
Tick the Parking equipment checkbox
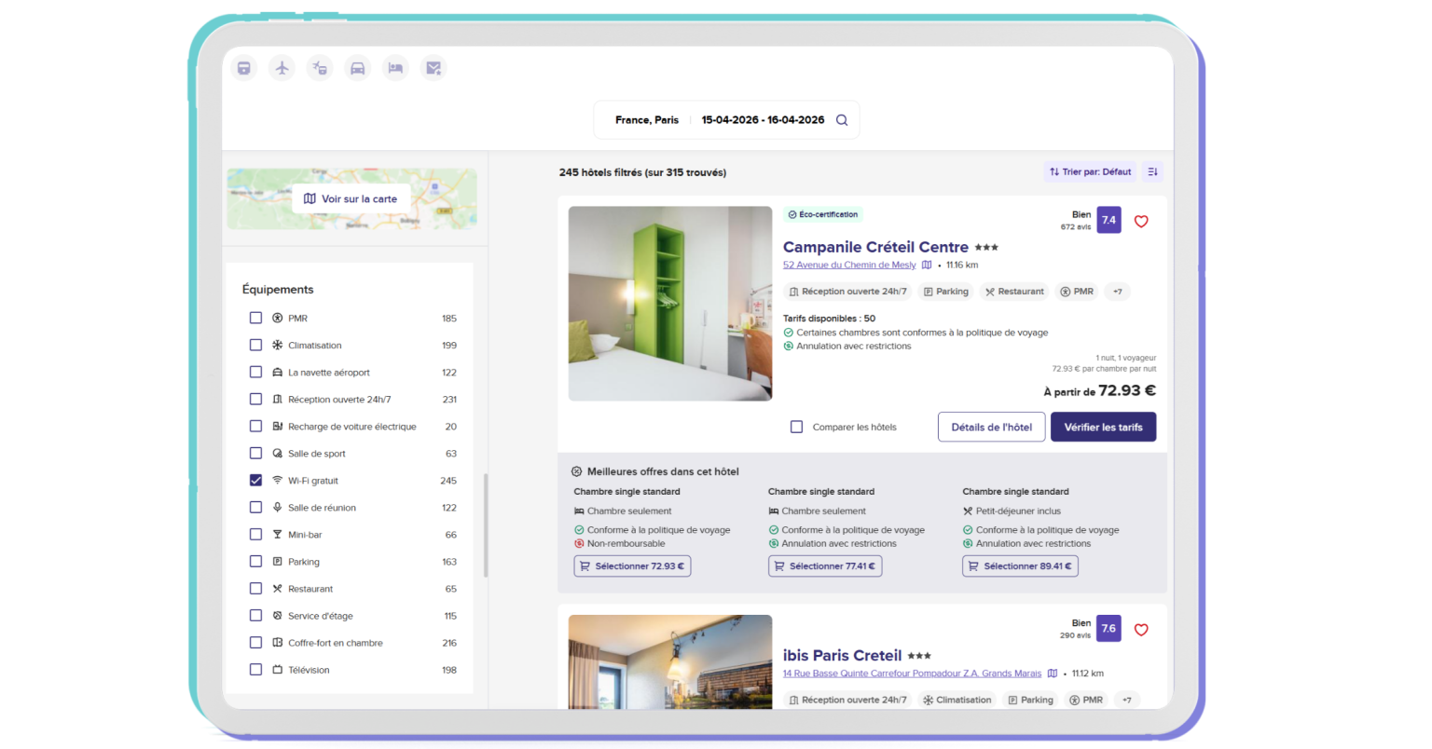pos(255,562)
